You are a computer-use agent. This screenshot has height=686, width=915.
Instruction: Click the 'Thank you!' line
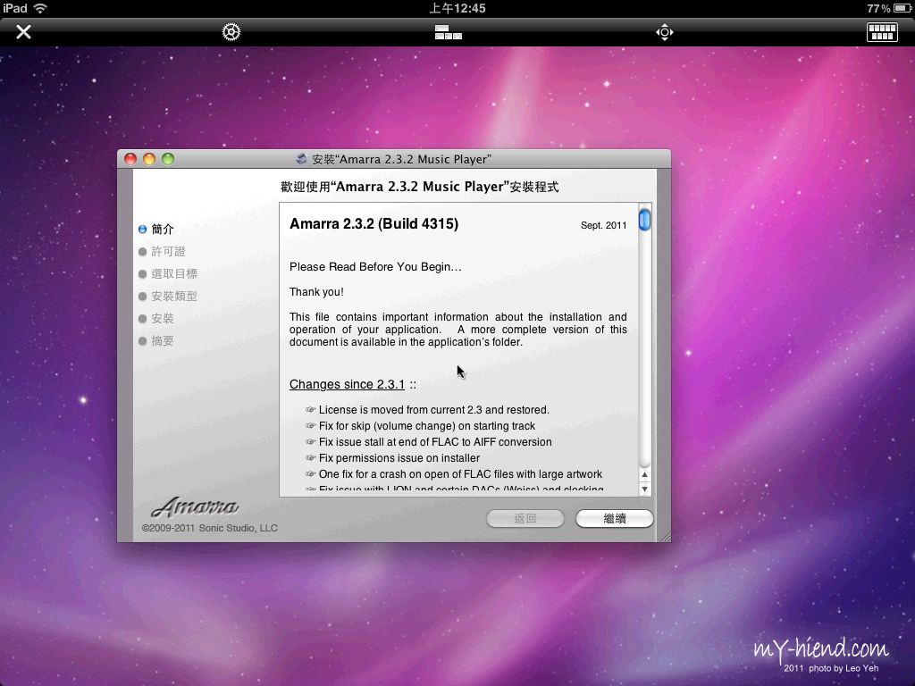coord(316,292)
